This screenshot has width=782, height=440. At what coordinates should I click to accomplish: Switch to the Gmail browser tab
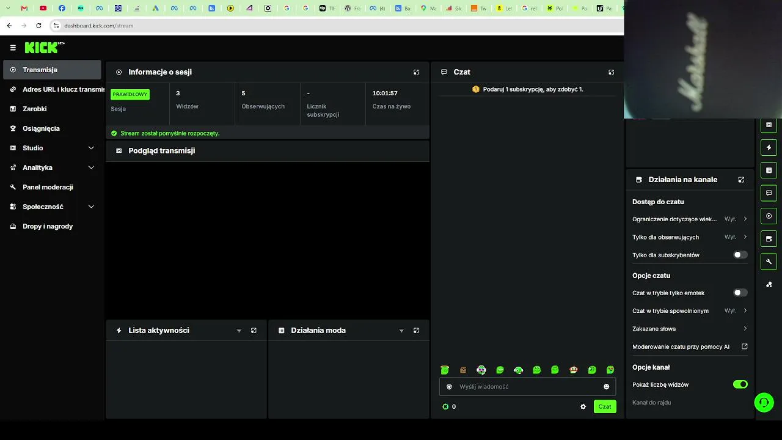[x=24, y=9]
